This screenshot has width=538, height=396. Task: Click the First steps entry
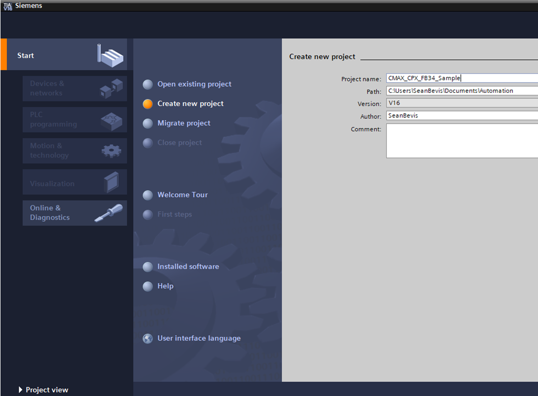[x=175, y=214]
